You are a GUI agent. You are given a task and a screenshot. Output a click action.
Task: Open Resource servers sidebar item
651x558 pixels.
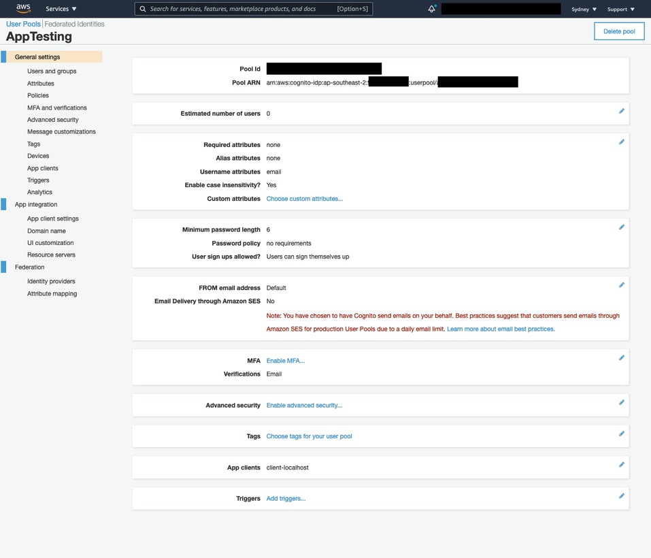(x=51, y=255)
